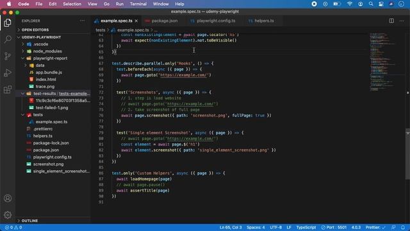410x231 pixels.
Task: Click the battery status icon
Action: 337,4
